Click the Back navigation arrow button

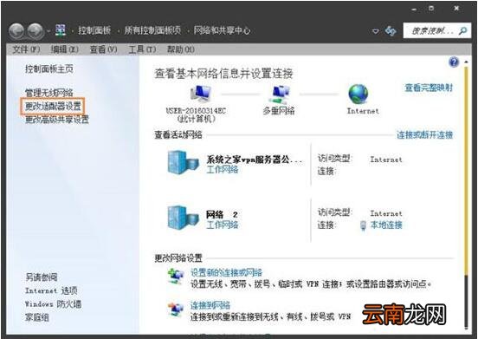pos(16,31)
